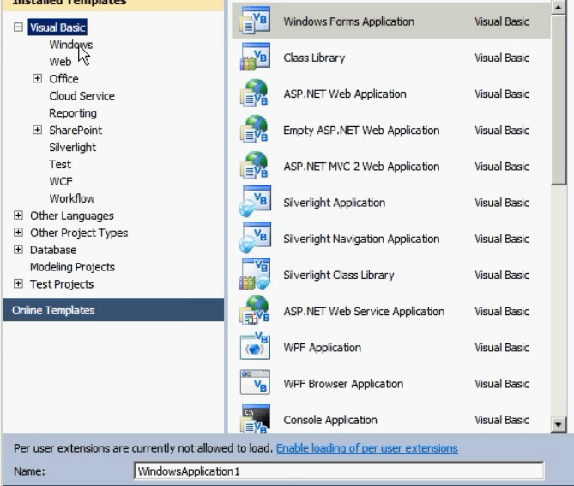Click "Visual Basic" language in Class Library row
Screen dimensions: 574x486
coord(502,58)
